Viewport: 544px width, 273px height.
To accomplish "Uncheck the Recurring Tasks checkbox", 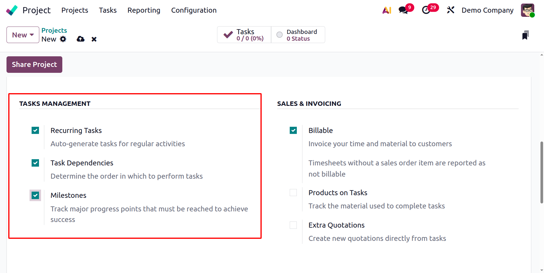I will (35, 130).
